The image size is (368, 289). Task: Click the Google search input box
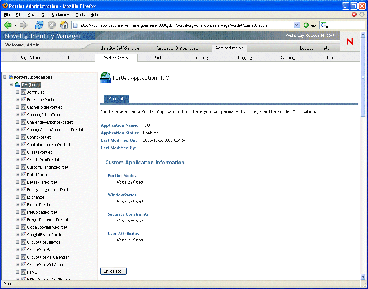tap(347, 25)
